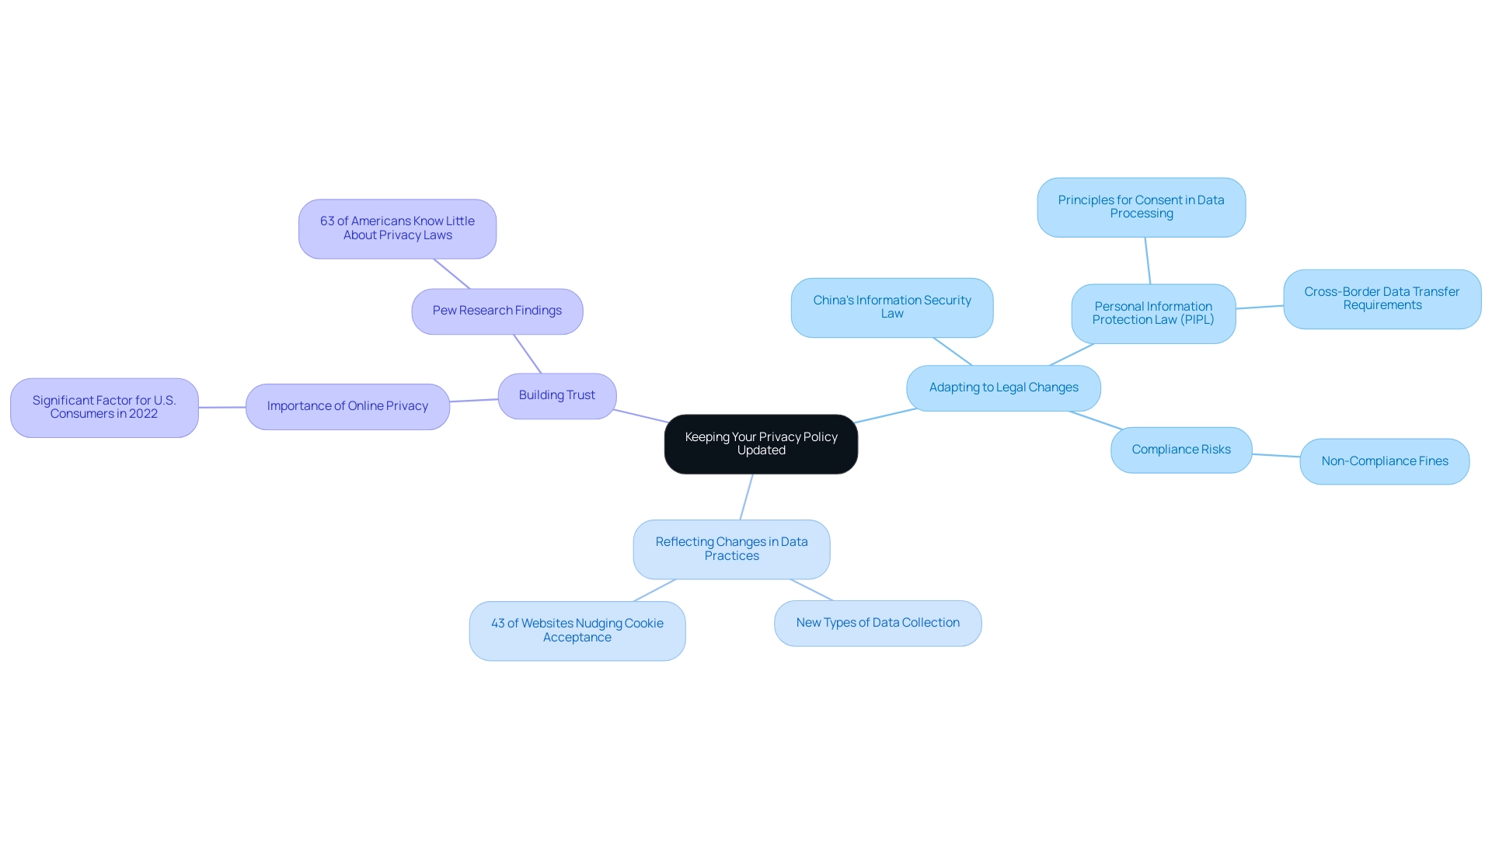The width and height of the screenshot is (1492, 841).
Task: Expand the 'New Types of Data Collection' branch
Action: (x=878, y=622)
